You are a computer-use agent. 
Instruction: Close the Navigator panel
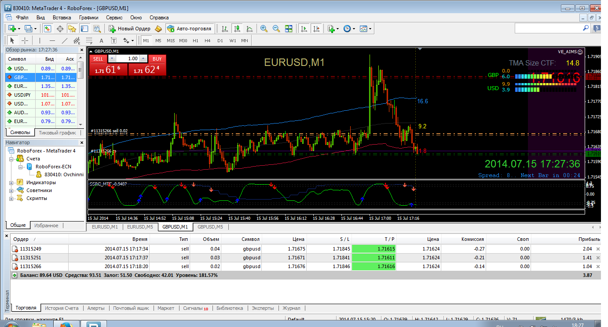81,142
